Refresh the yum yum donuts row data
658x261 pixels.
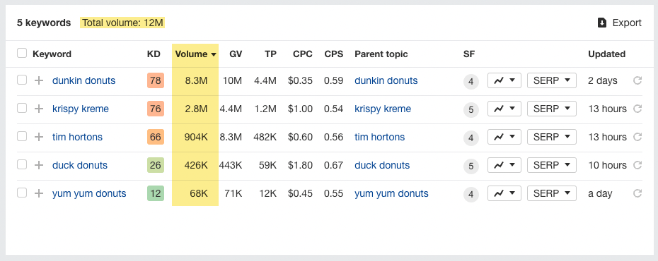[x=637, y=194]
